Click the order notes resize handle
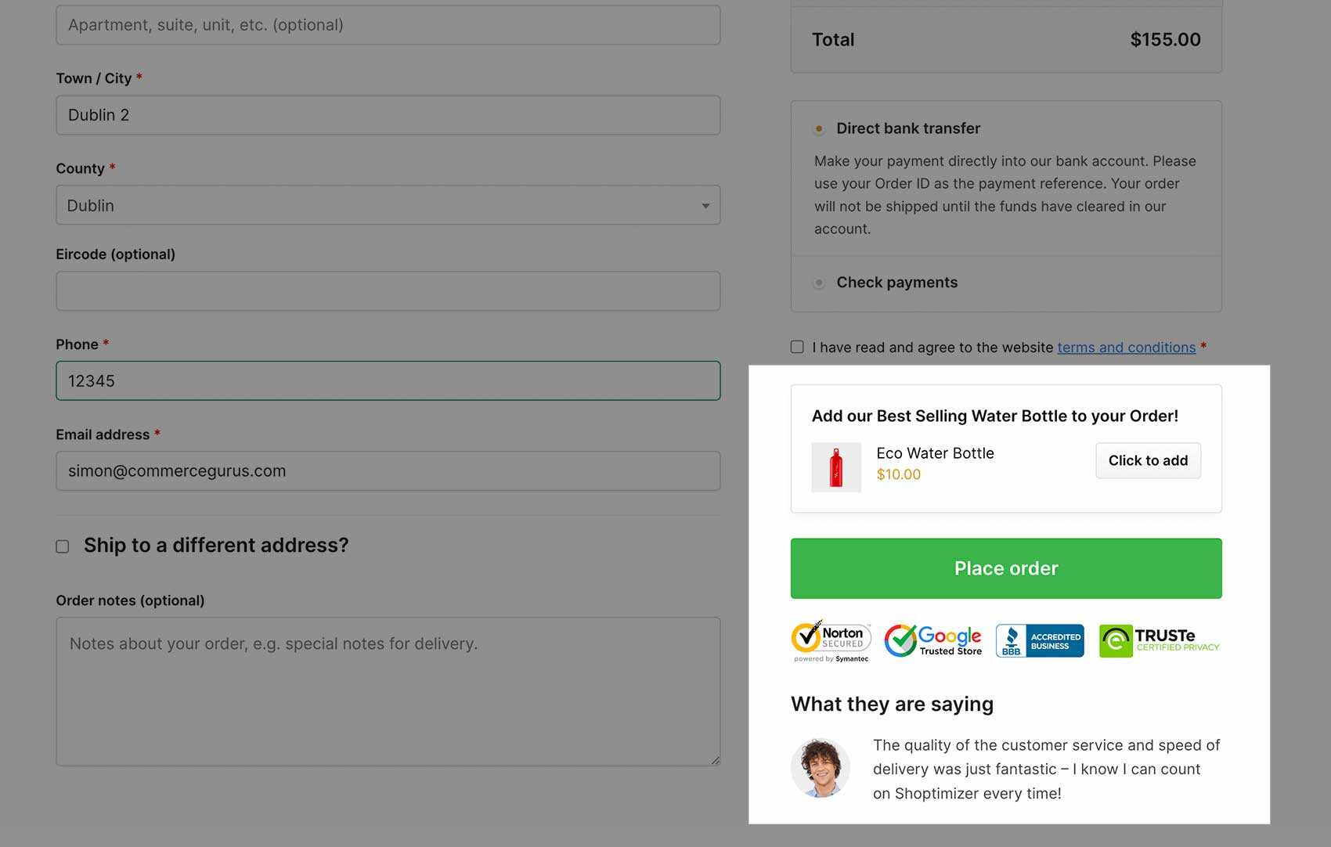 click(715, 759)
